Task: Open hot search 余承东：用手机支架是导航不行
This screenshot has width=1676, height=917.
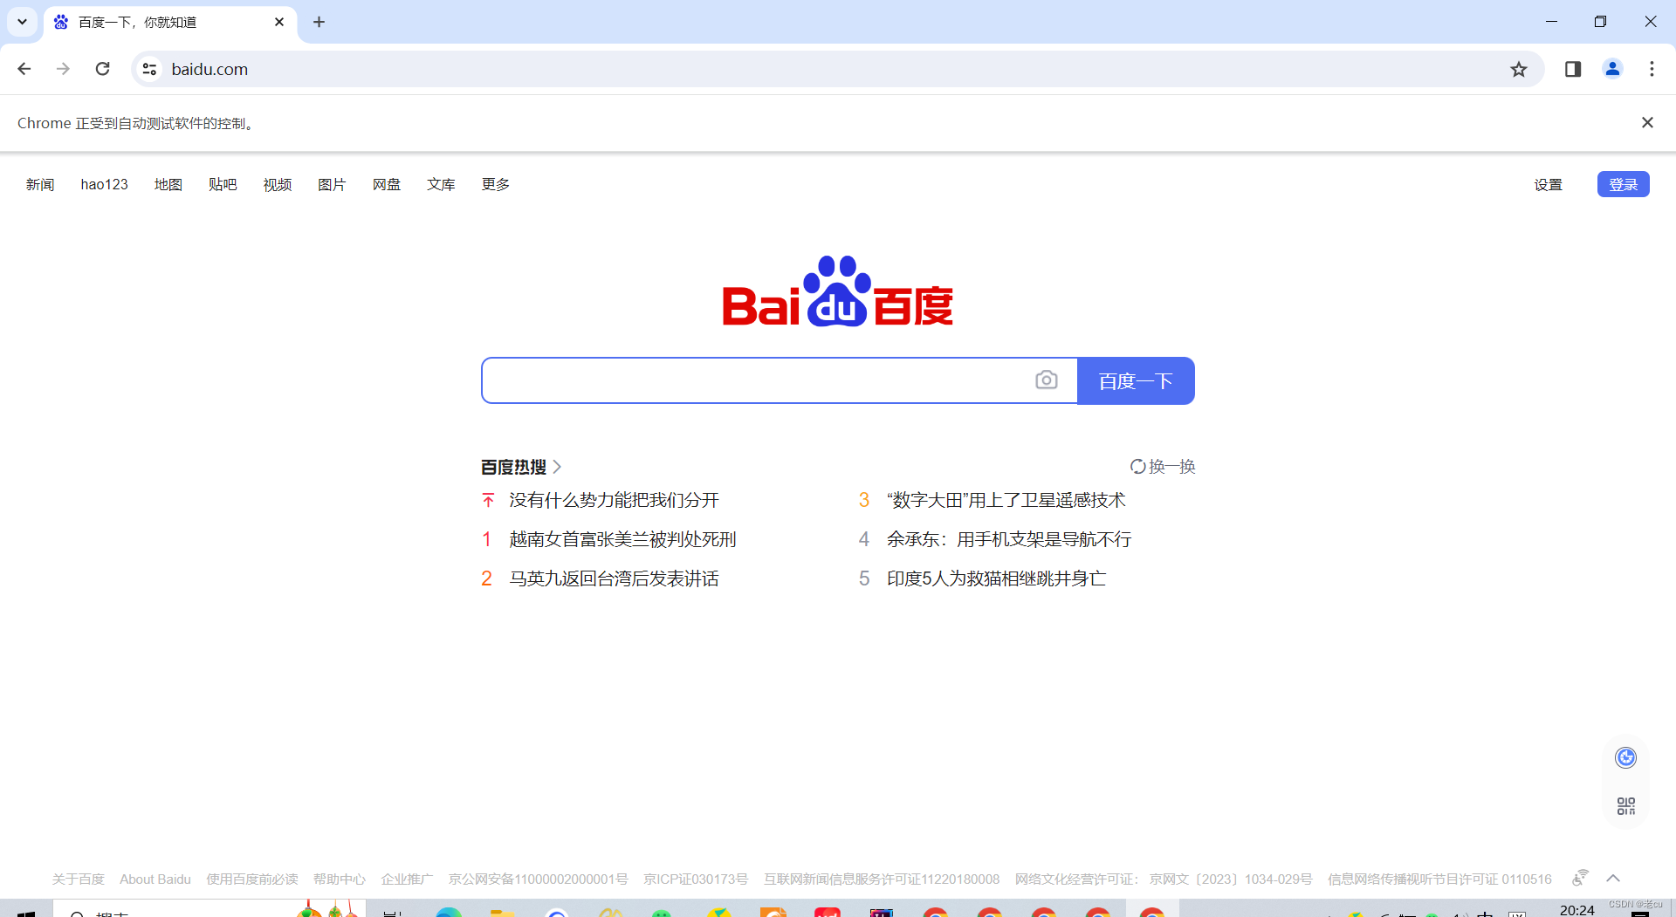Action: coord(1009,539)
